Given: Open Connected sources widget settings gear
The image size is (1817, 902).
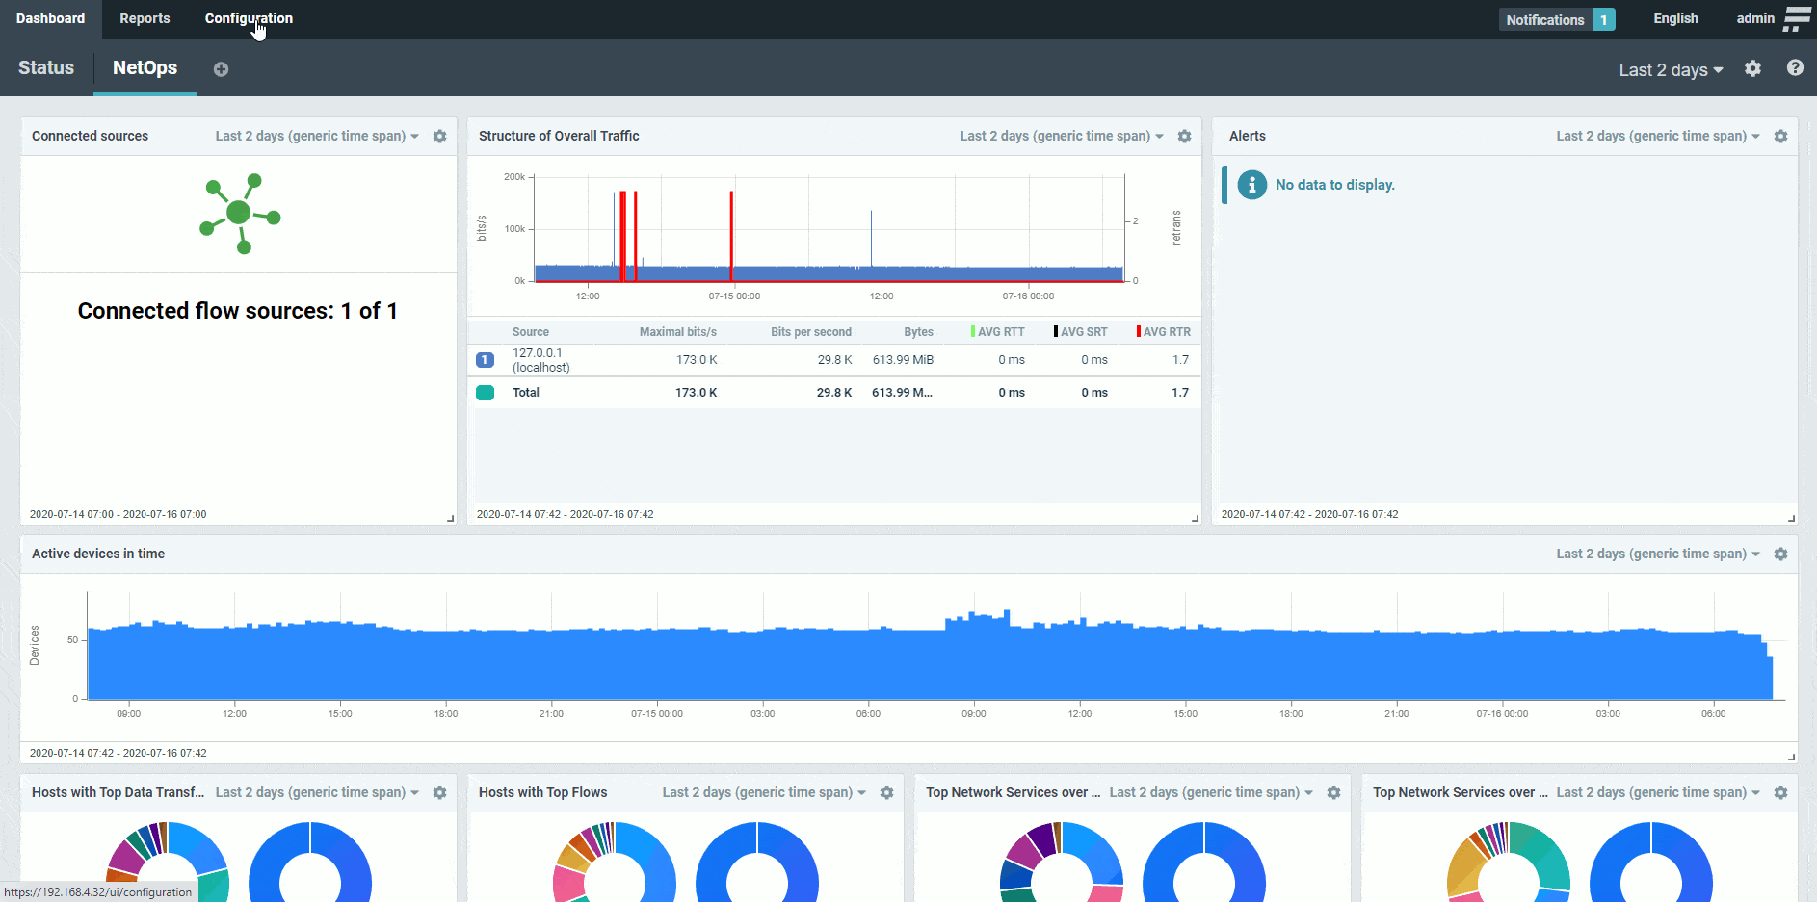Looking at the screenshot, I should [439, 137].
